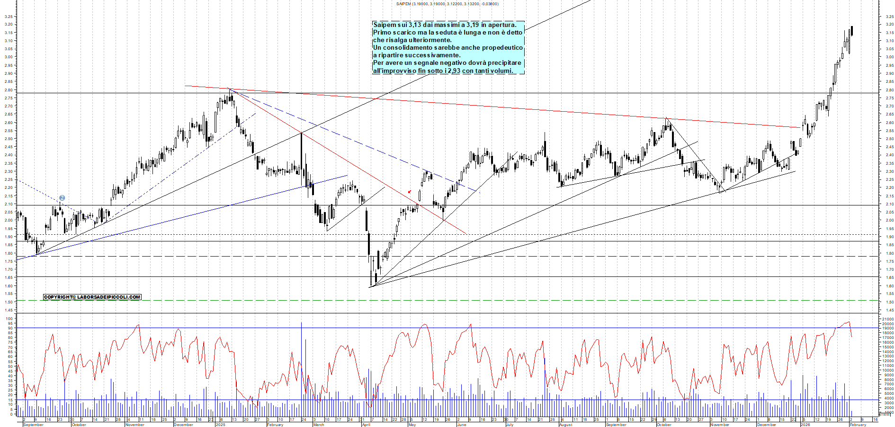Click the 3.00 price label on left axis

coord(9,57)
